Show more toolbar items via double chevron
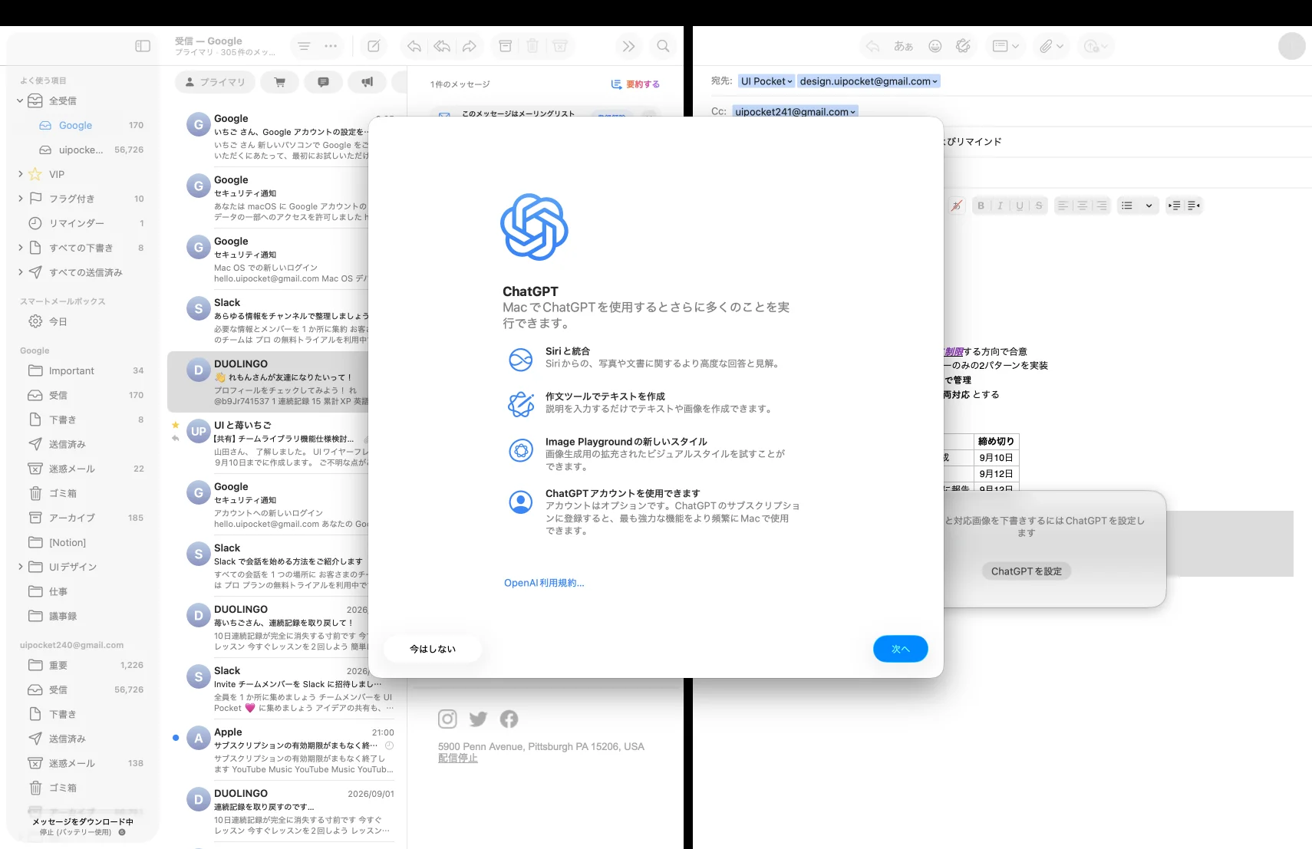This screenshot has width=1312, height=849. [628, 46]
